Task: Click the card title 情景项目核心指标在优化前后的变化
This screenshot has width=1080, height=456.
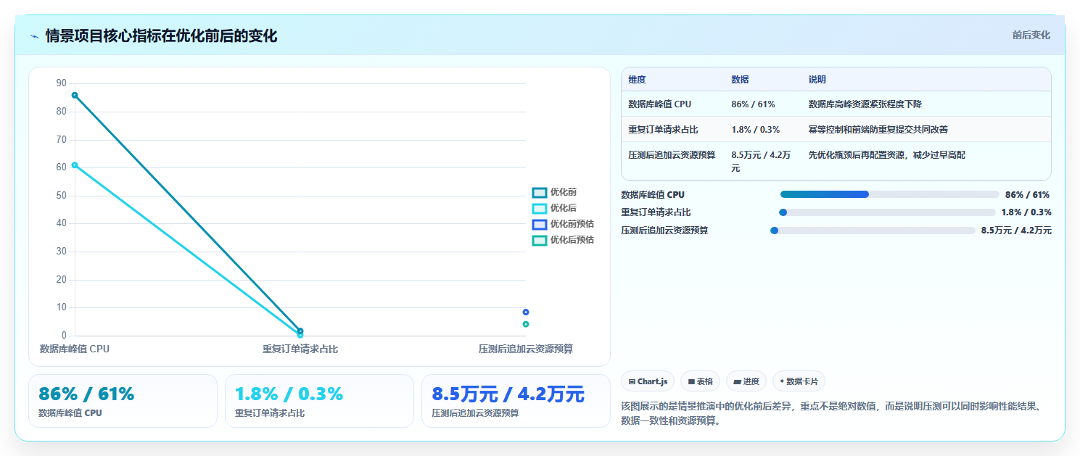Action: tap(161, 36)
